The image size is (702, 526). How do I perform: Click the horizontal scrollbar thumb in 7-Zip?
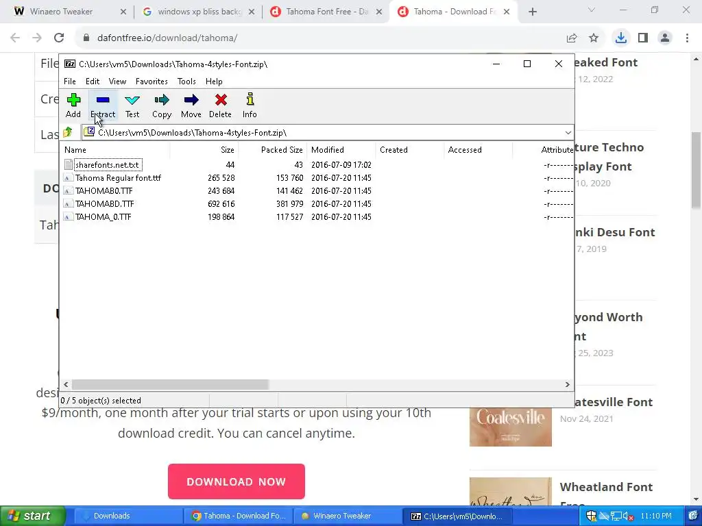coord(170,385)
